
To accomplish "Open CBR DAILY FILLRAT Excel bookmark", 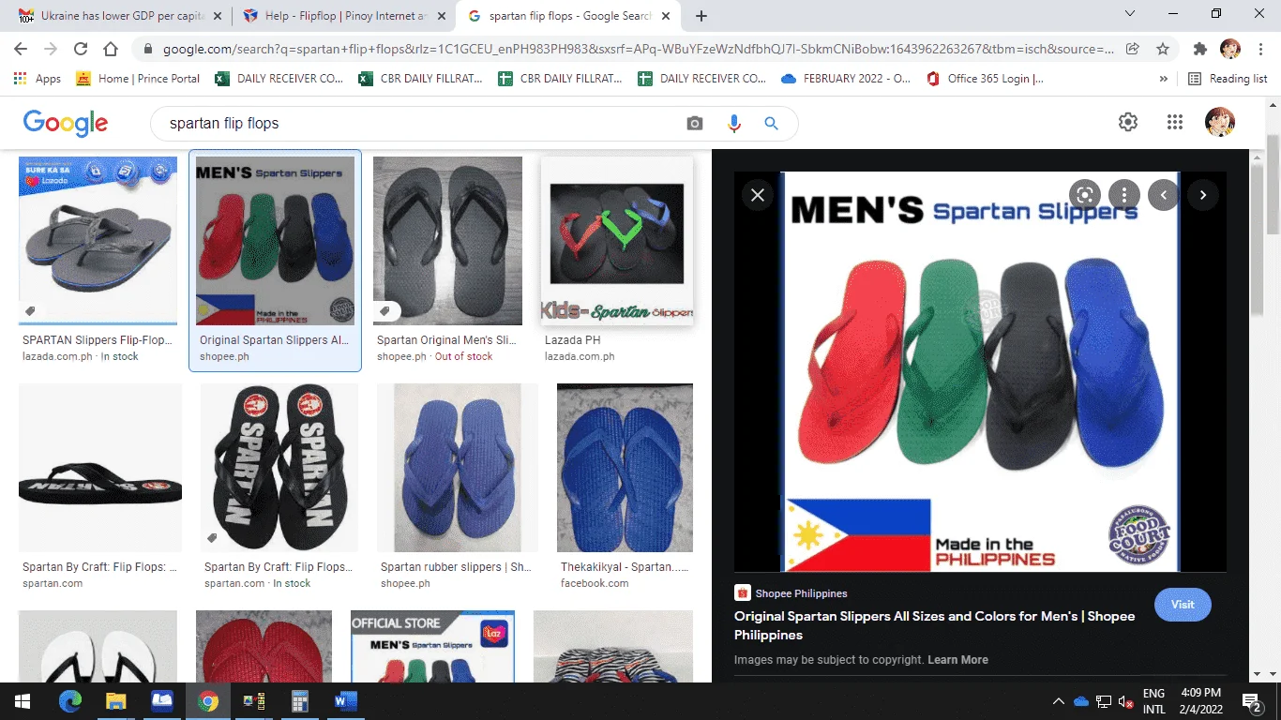I will tap(421, 79).
